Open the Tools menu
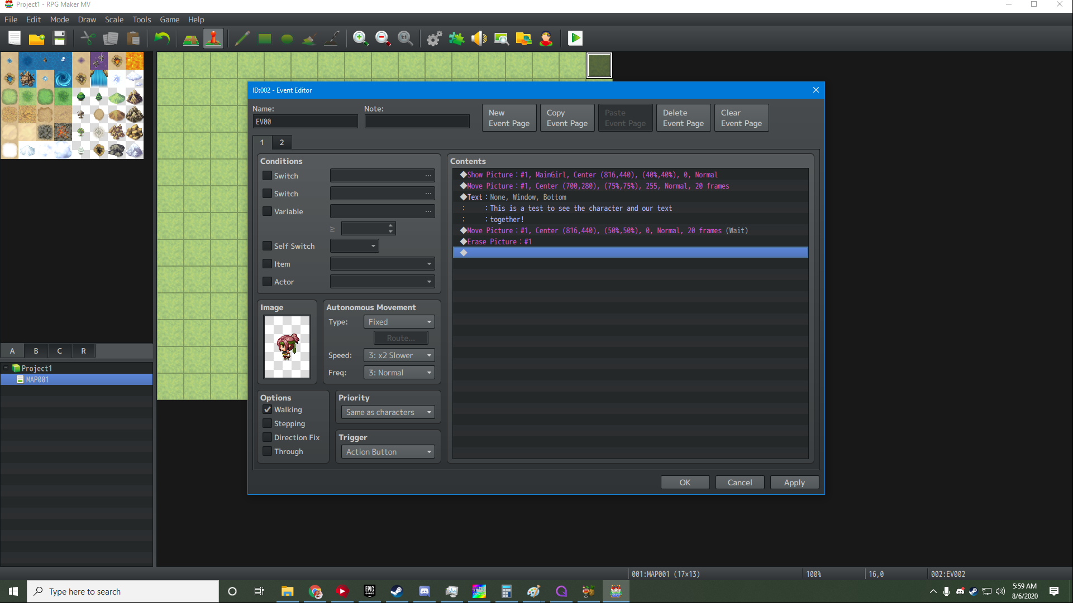1073x603 pixels. pyautogui.click(x=141, y=20)
